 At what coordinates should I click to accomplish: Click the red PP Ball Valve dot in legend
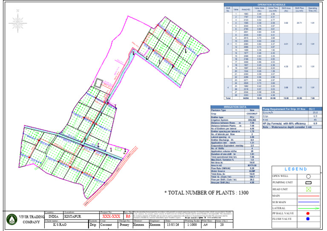(308, 213)
